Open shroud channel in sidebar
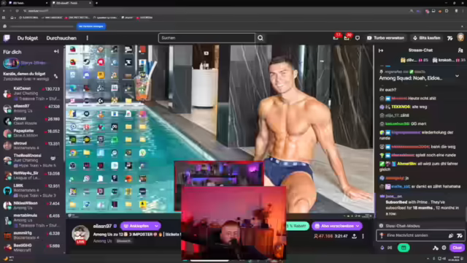This screenshot has width=467, height=263. click(31, 145)
